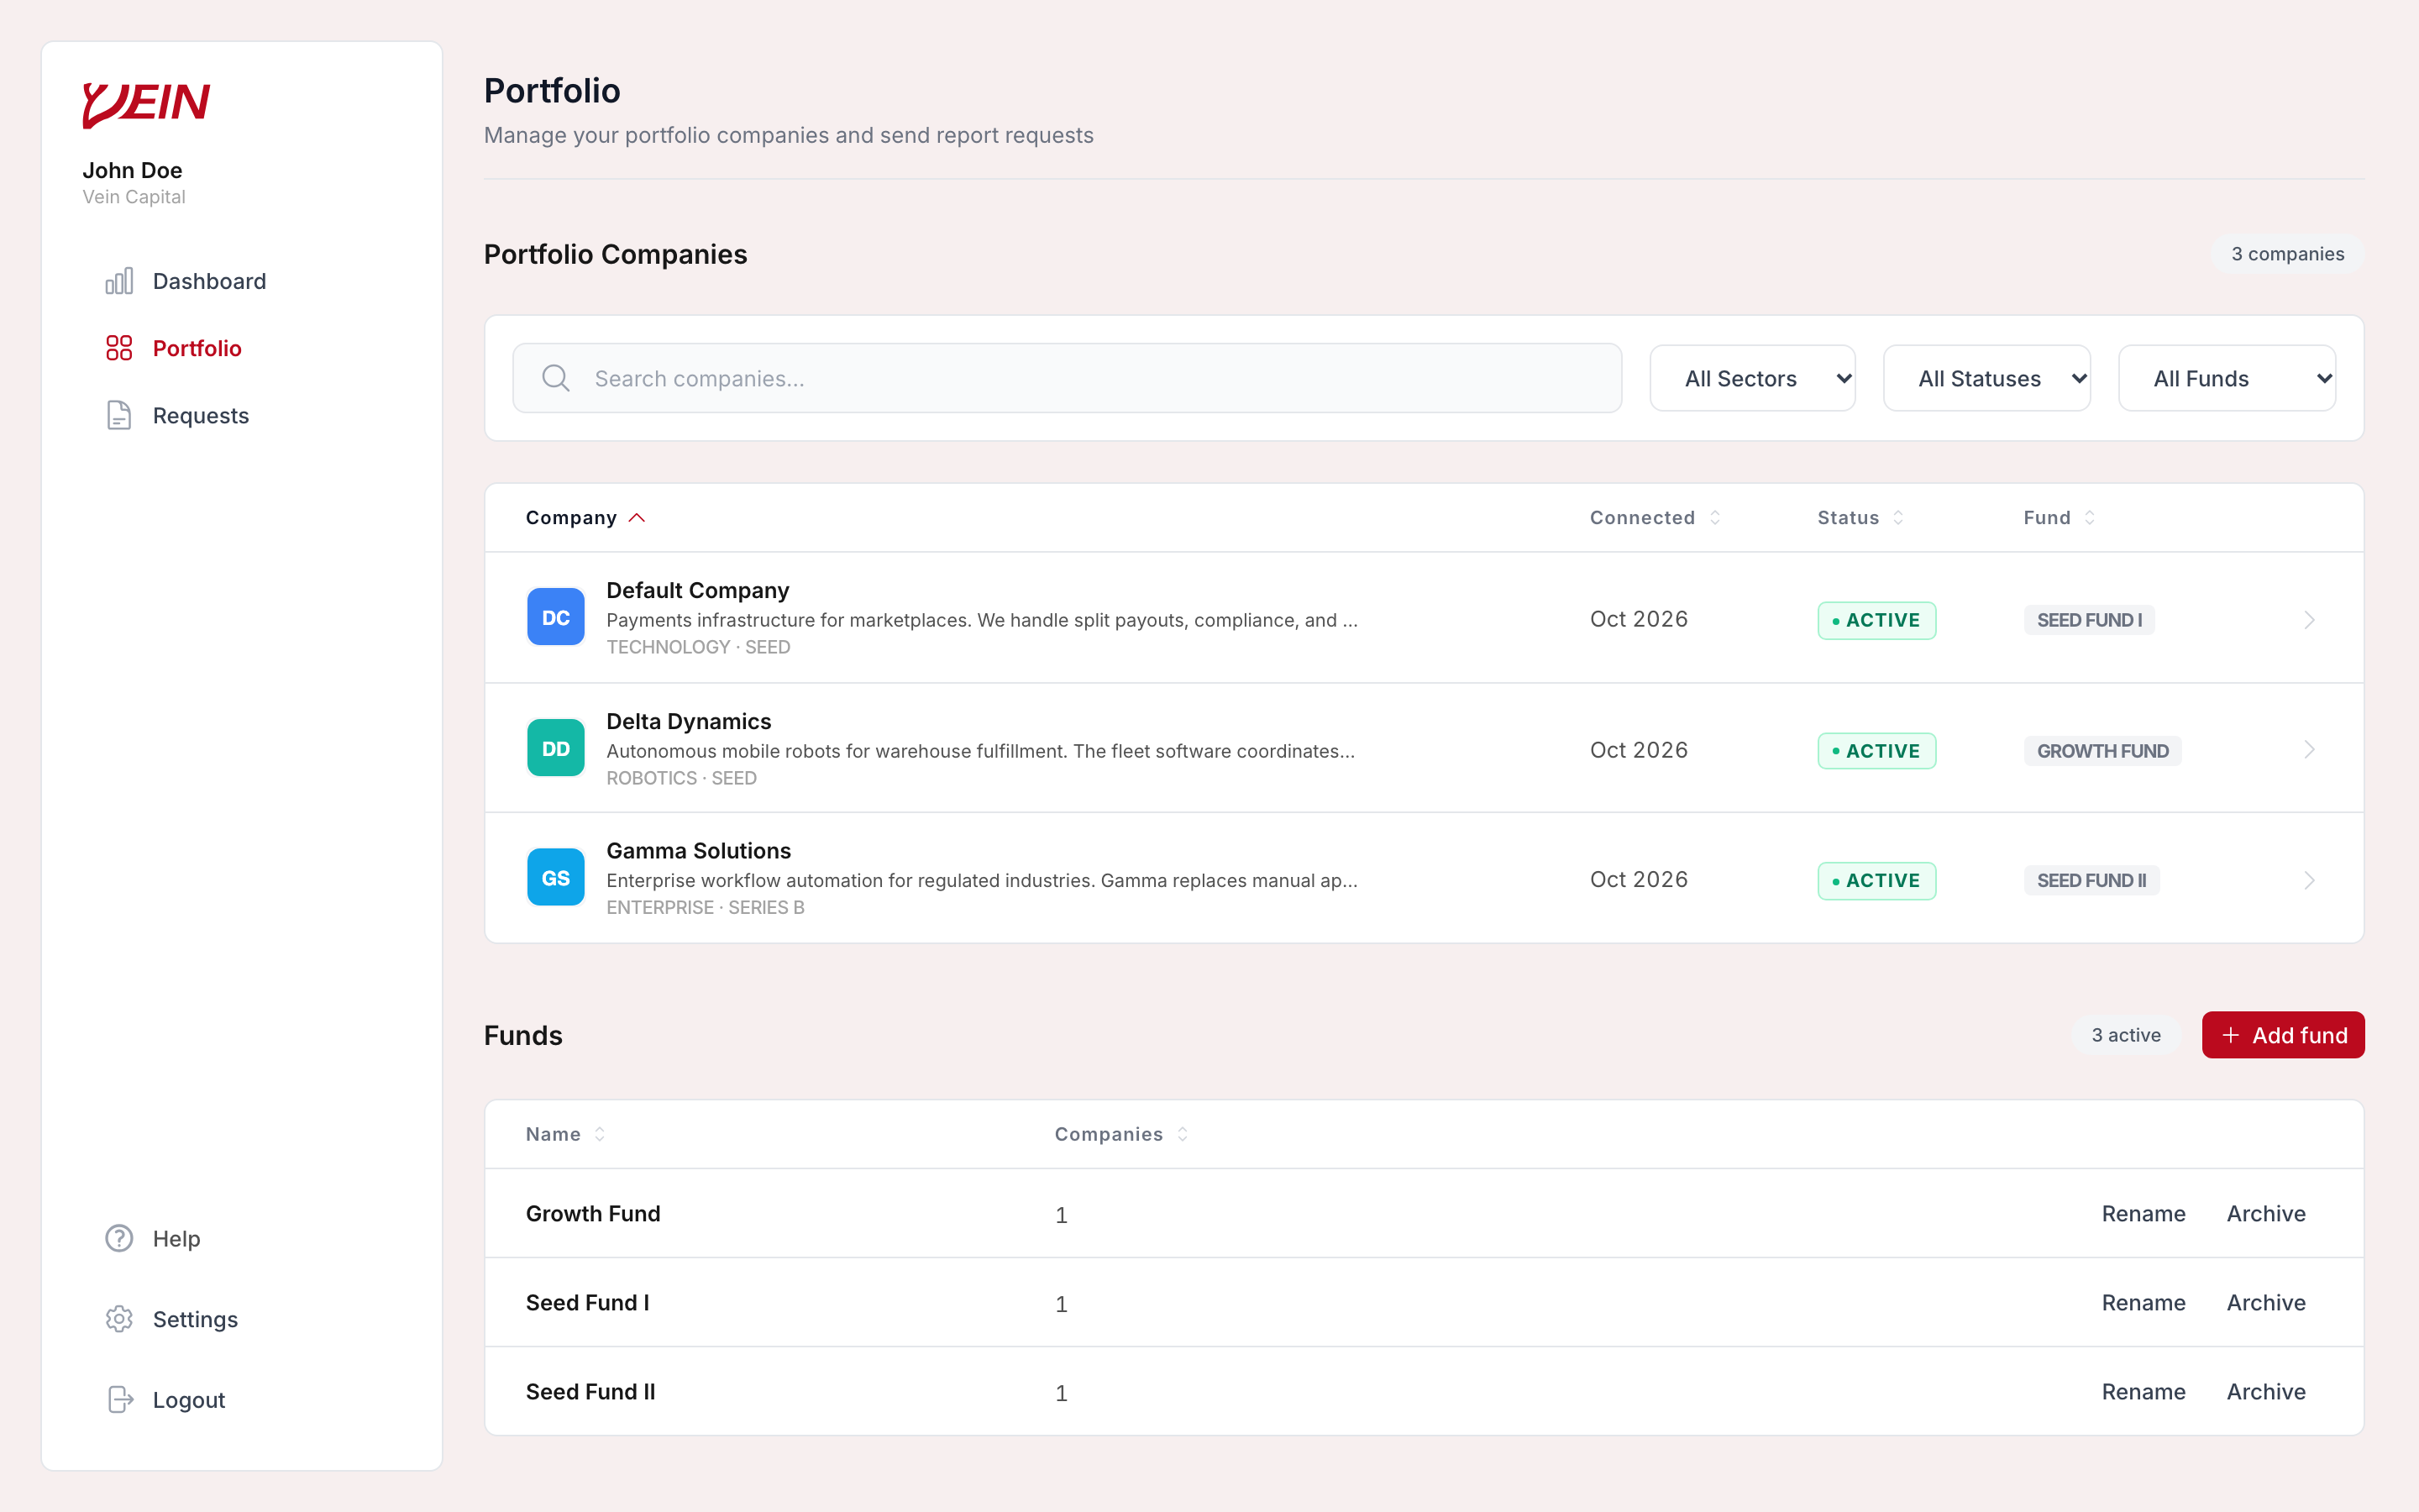The width and height of the screenshot is (2419, 1512).
Task: Focus the Search companies input field
Action: click(x=1067, y=378)
